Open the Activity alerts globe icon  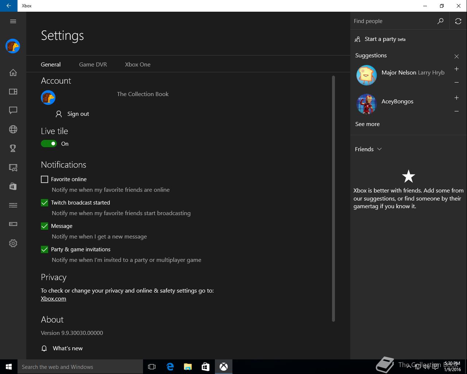click(x=13, y=129)
